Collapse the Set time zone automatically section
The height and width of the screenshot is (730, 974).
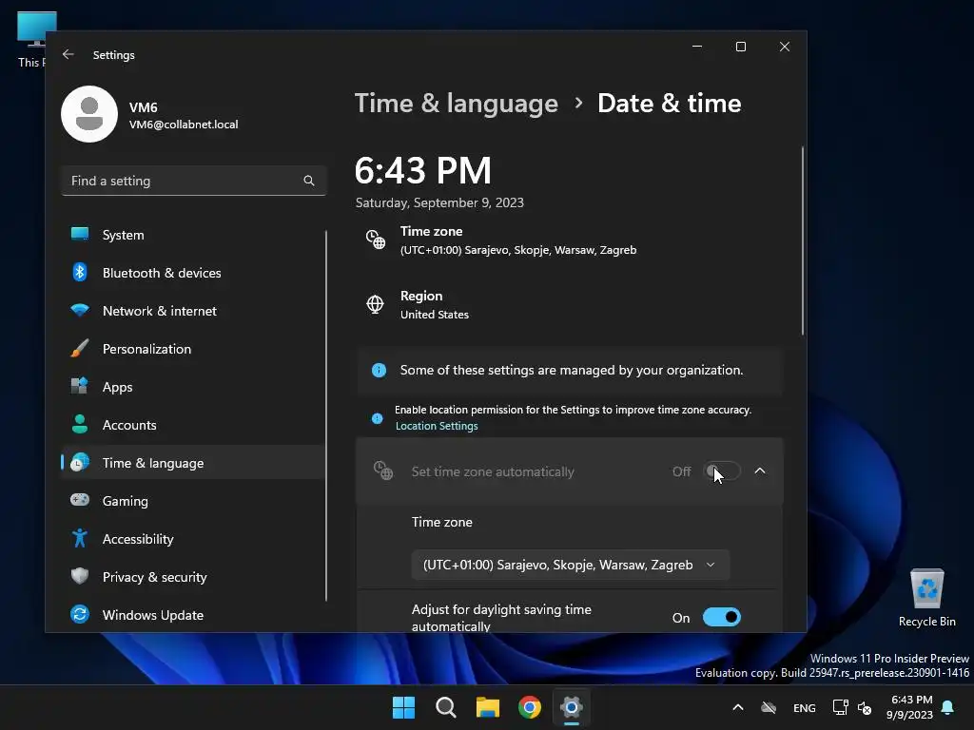pos(760,471)
